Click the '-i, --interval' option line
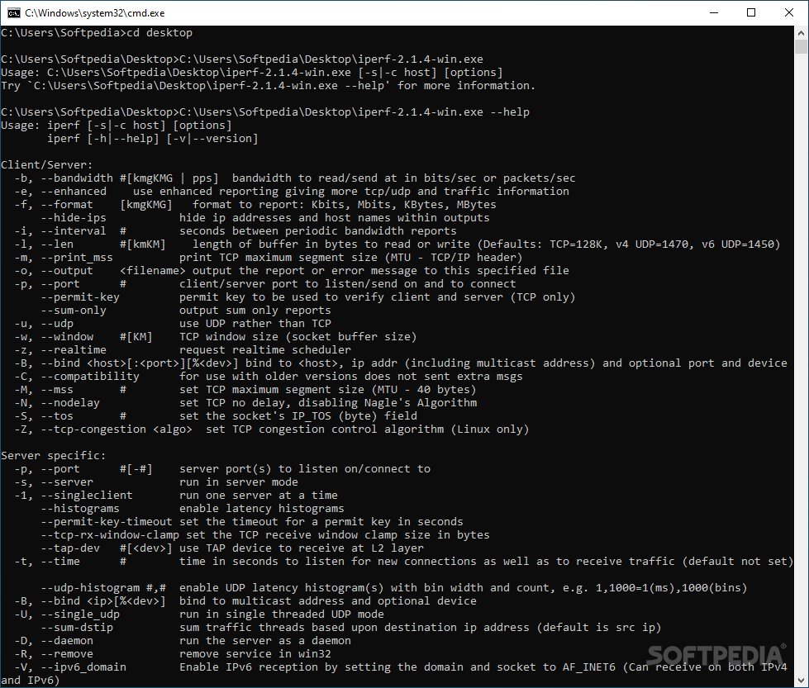The width and height of the screenshot is (809, 688). click(236, 231)
